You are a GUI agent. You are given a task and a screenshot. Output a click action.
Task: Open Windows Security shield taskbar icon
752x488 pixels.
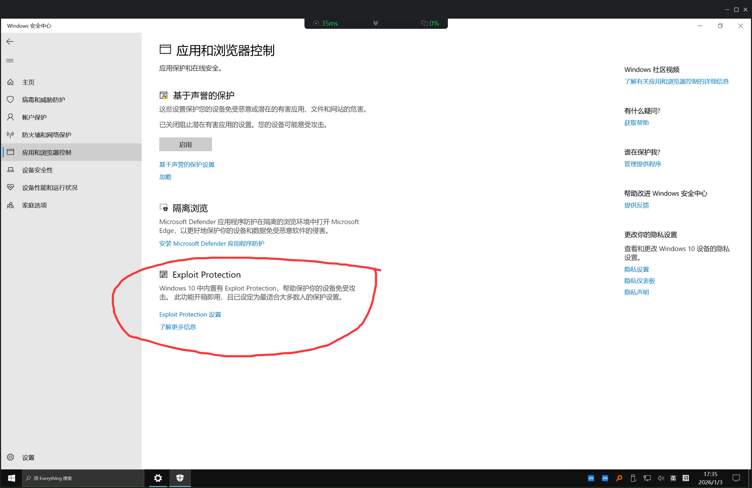(x=180, y=478)
